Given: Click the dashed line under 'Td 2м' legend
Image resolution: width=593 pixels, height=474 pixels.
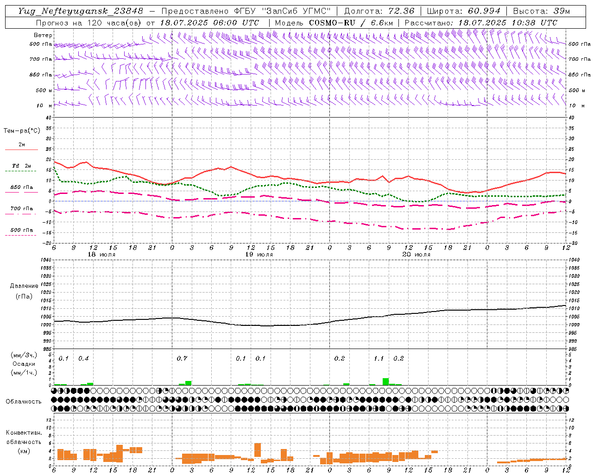Looking at the screenshot, I should click(21, 171).
